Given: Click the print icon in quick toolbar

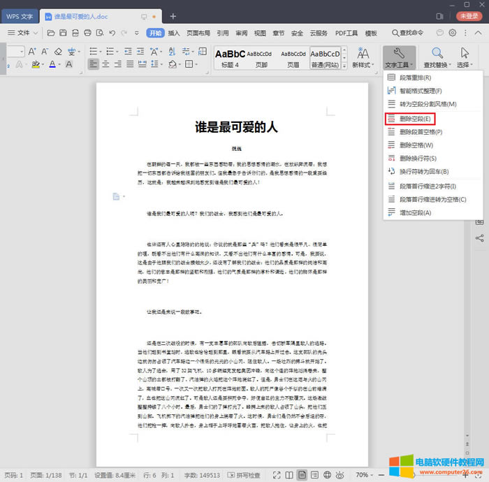Looking at the screenshot, I should click(x=87, y=33).
